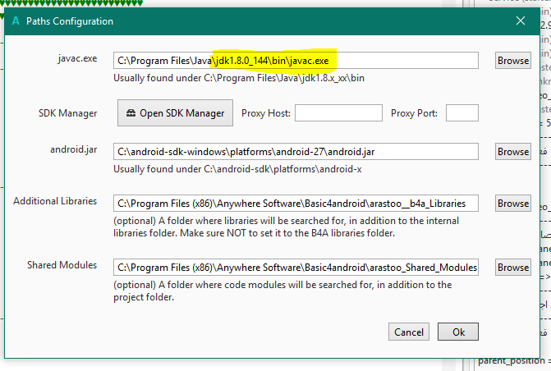The height and width of the screenshot is (371, 551).
Task: Browse for the Additional Libraries folder
Action: 512,203
